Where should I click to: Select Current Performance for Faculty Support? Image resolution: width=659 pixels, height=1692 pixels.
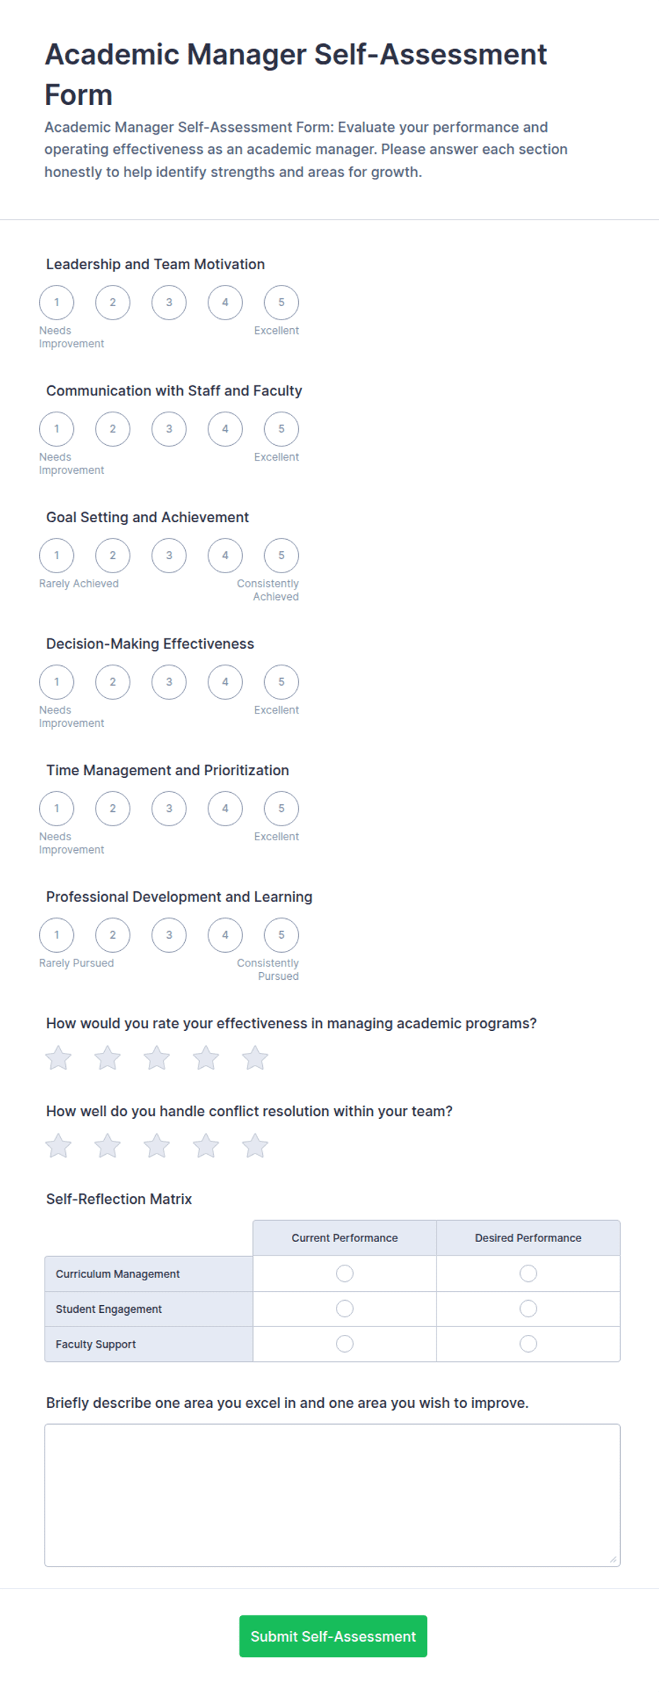(344, 1343)
